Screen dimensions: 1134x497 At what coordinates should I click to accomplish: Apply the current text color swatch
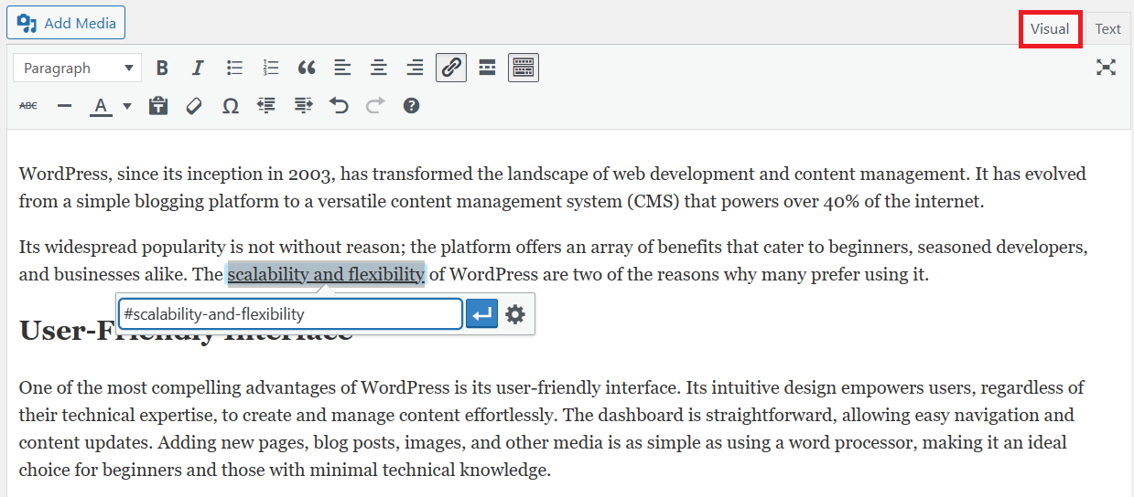coord(101,106)
